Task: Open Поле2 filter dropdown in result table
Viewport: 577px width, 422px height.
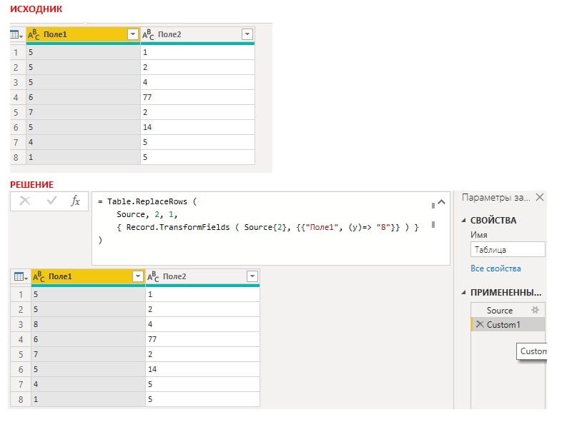Action: 252,276
